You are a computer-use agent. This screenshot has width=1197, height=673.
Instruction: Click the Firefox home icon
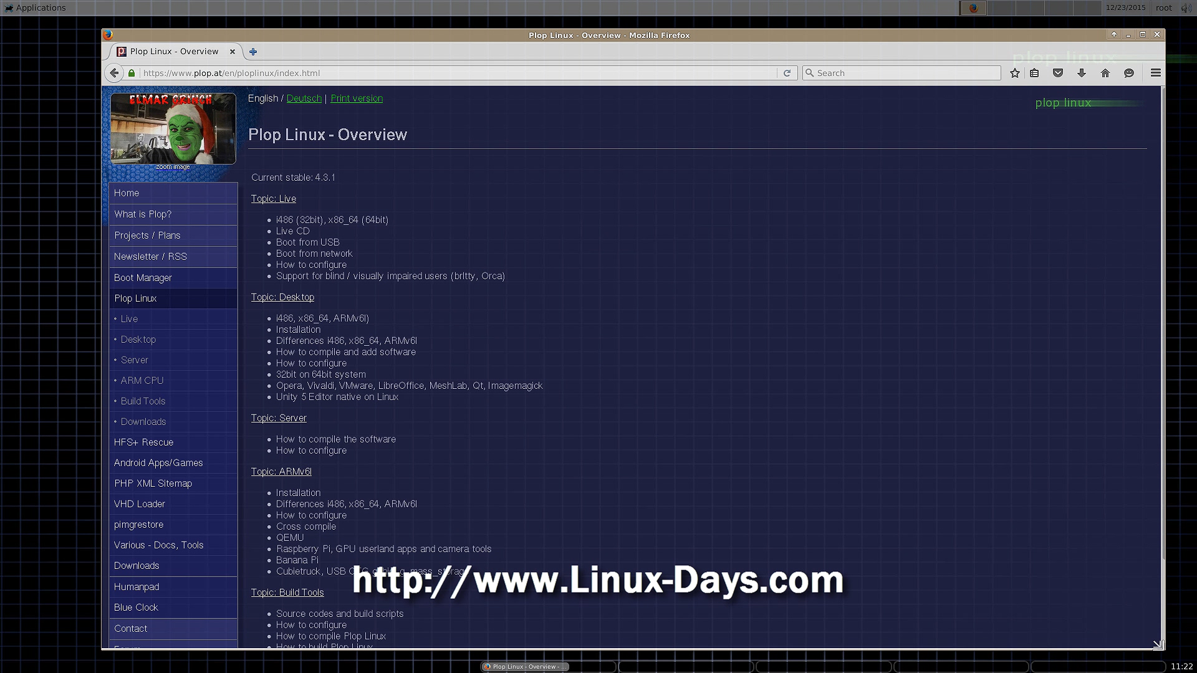1105,73
